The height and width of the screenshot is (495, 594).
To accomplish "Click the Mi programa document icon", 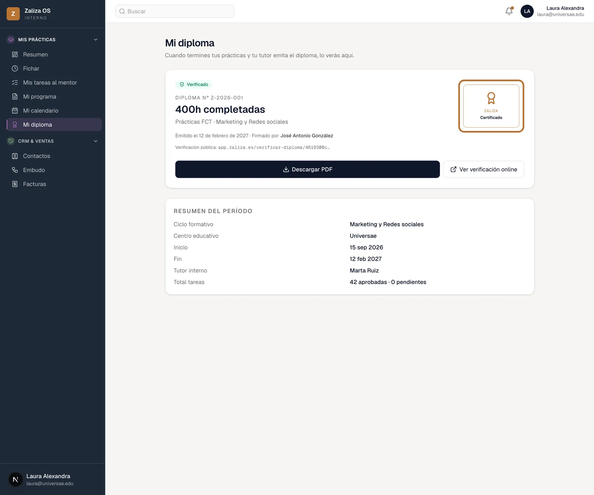I will [15, 97].
